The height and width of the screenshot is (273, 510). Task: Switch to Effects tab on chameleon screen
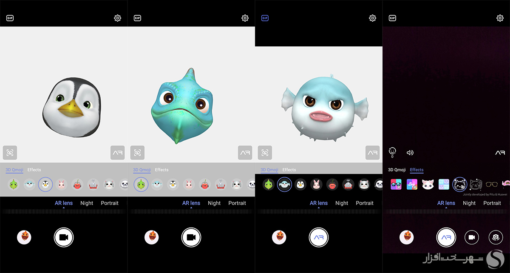[161, 170]
